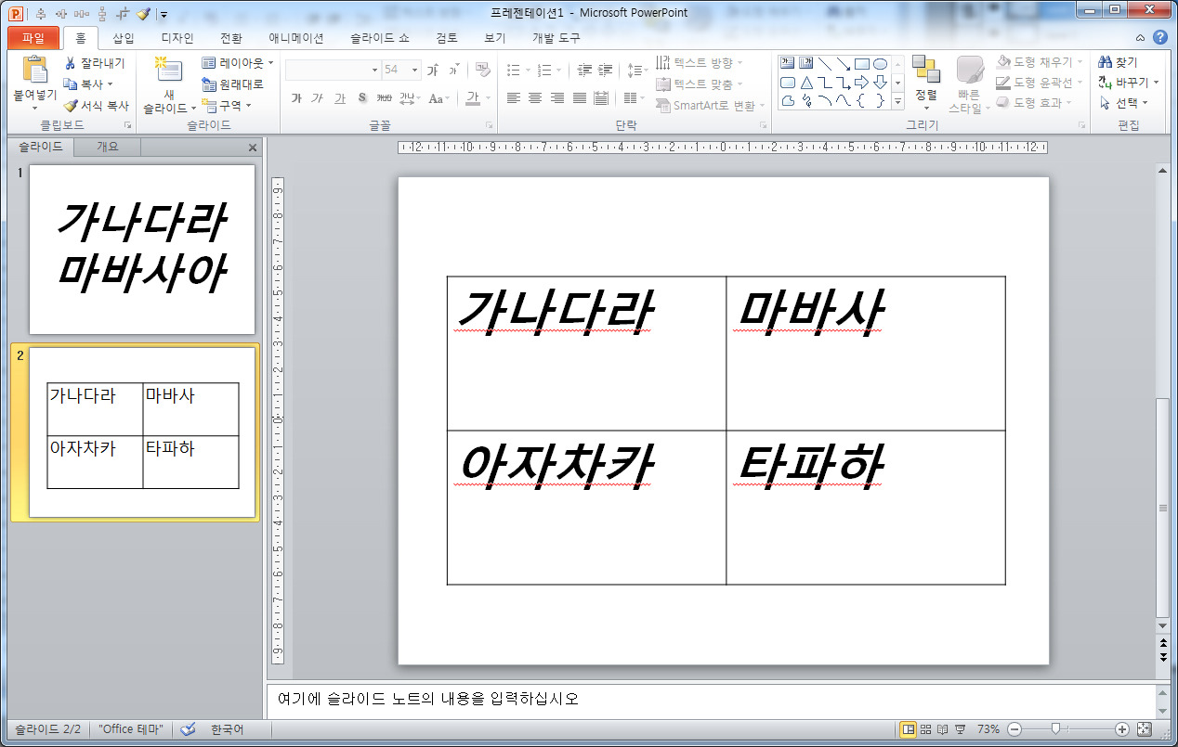Click Format Painter (서식 복사)
This screenshot has height=747, width=1178.
[96, 106]
